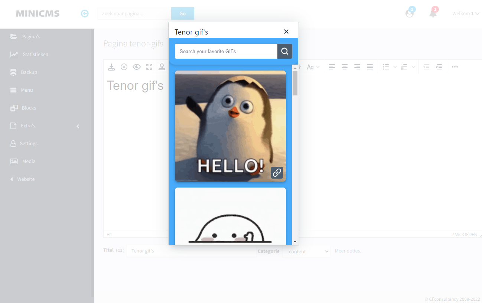Edit the Titel field 'Tenor gif's'

point(192,251)
